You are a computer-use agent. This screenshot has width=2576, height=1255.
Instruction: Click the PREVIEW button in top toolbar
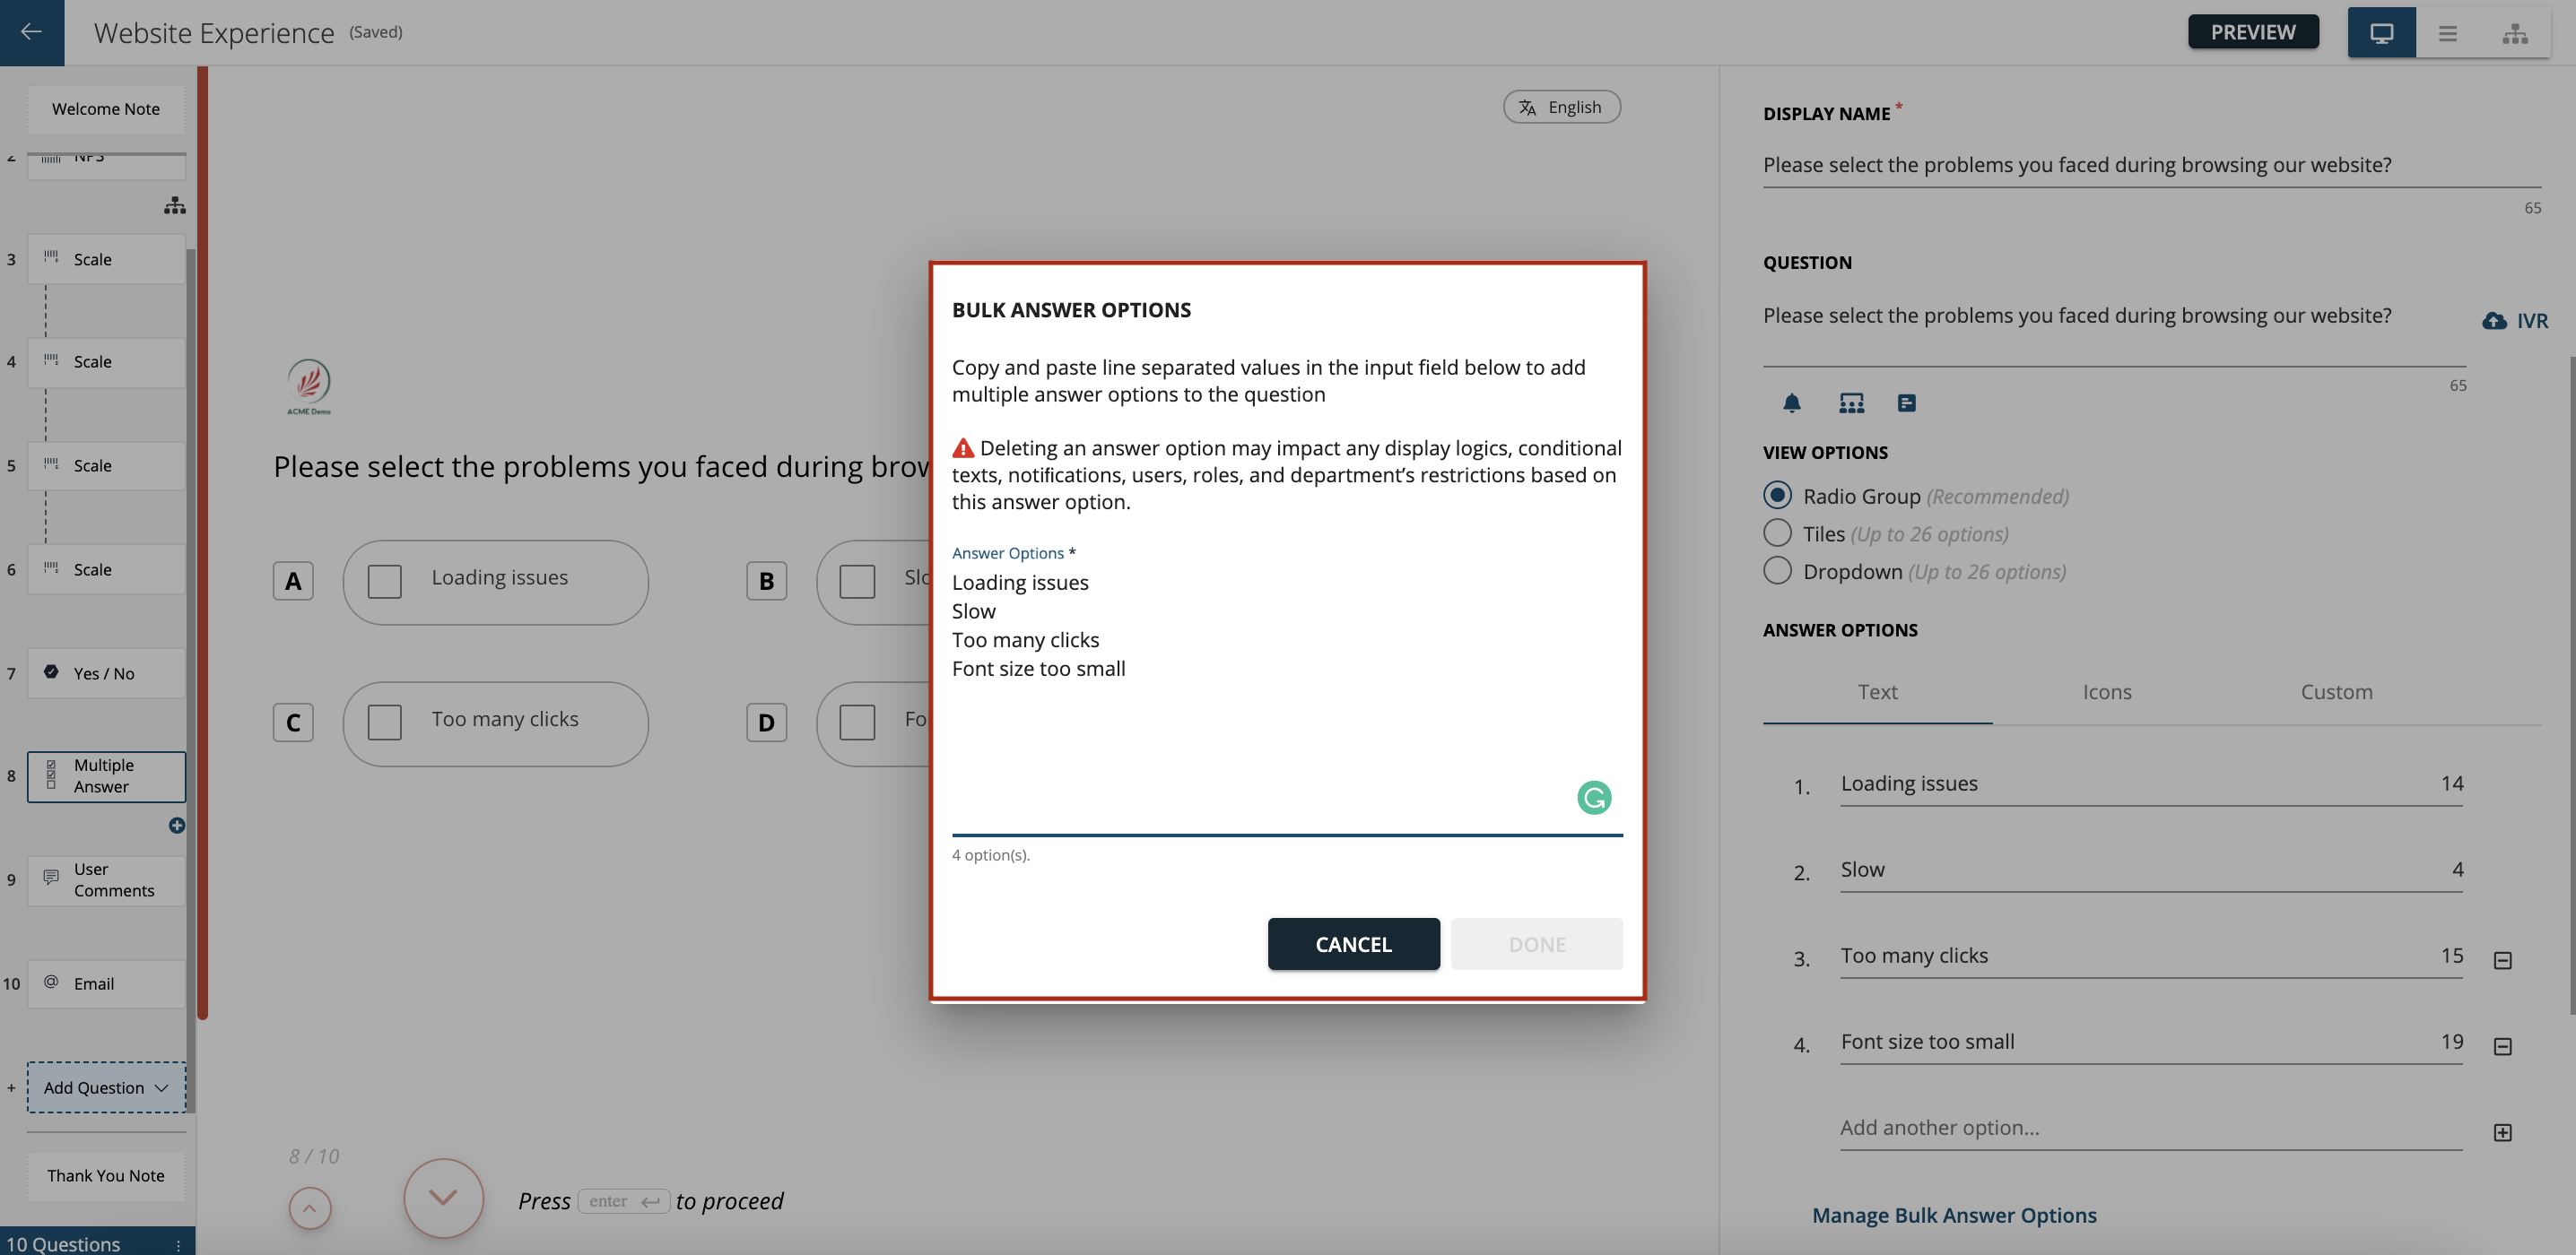click(x=2254, y=31)
